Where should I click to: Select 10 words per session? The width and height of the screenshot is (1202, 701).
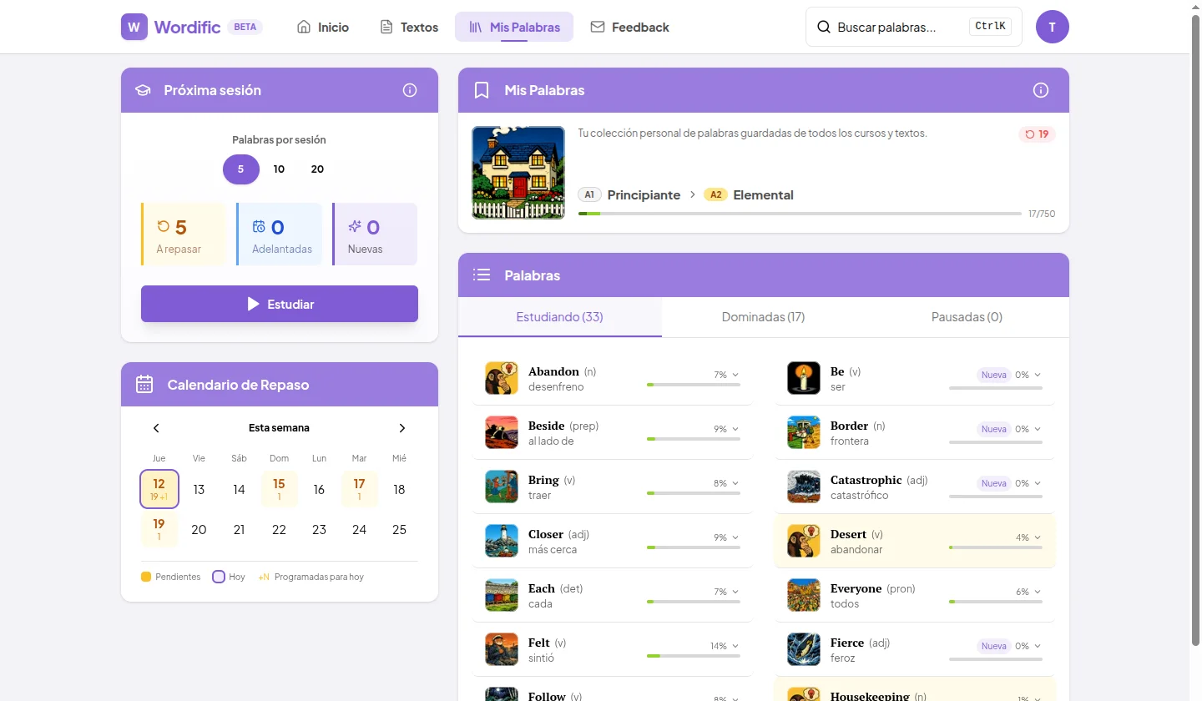(x=279, y=169)
